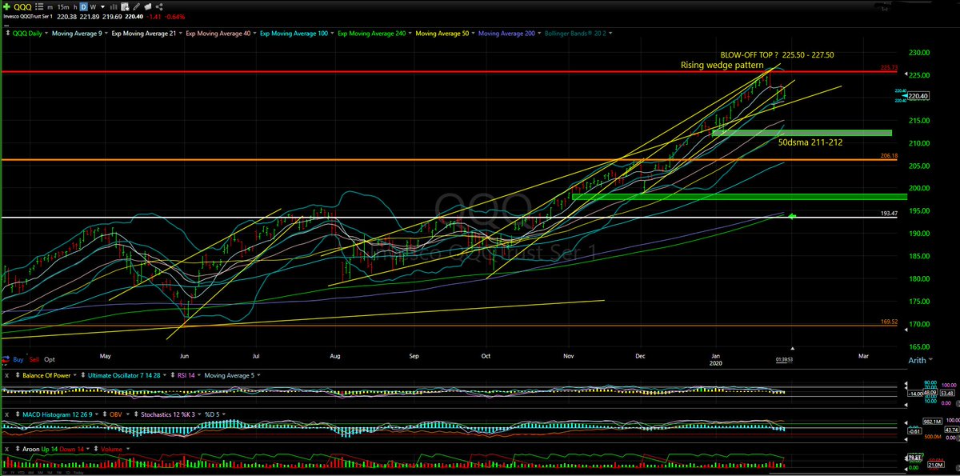960x476 pixels.
Task: Click move arrows beside MACD Histogram
Action: tap(18, 414)
